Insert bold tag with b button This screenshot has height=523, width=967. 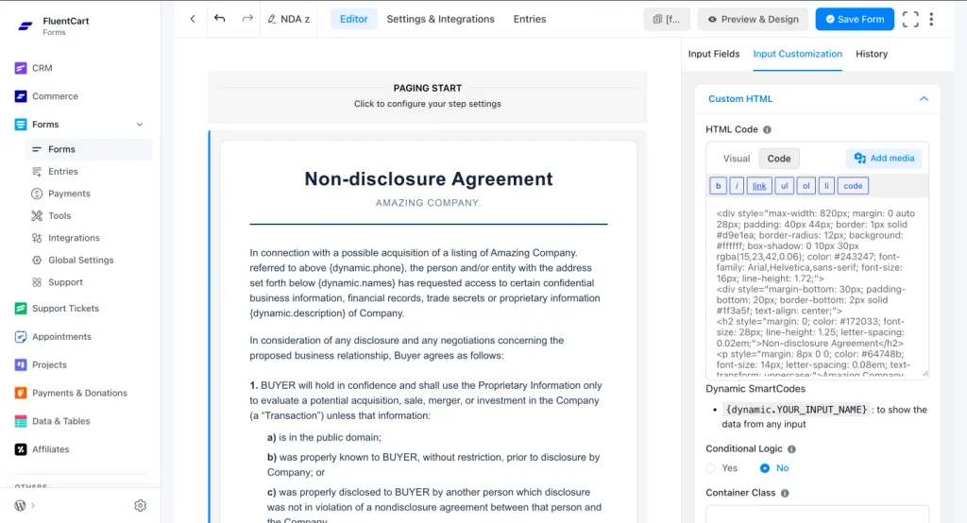coord(718,186)
